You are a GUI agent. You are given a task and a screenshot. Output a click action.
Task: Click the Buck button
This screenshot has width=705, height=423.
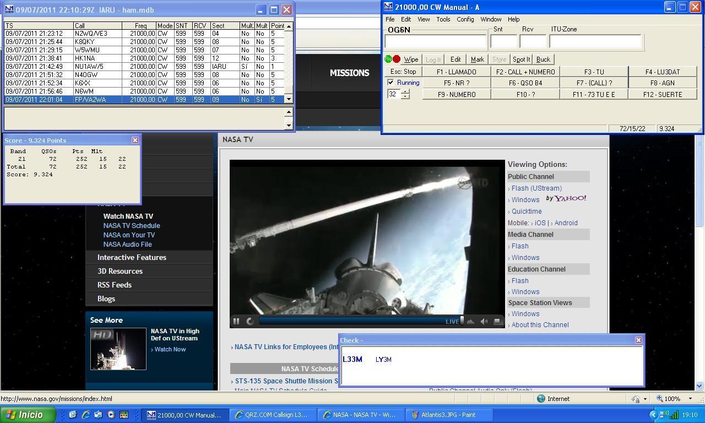(543, 59)
